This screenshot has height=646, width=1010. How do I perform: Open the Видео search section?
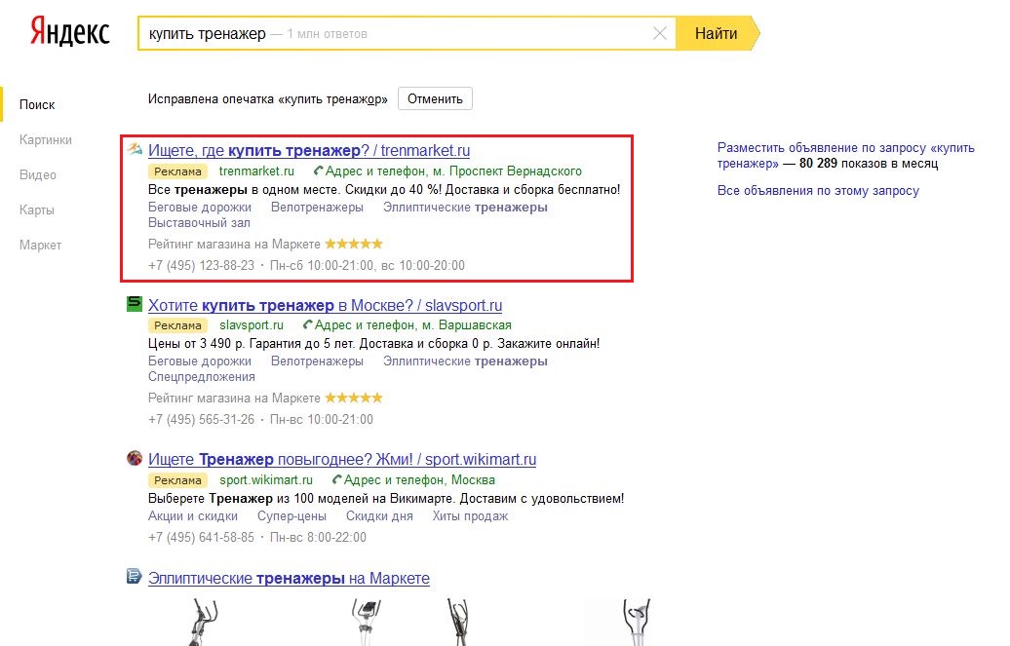38,174
